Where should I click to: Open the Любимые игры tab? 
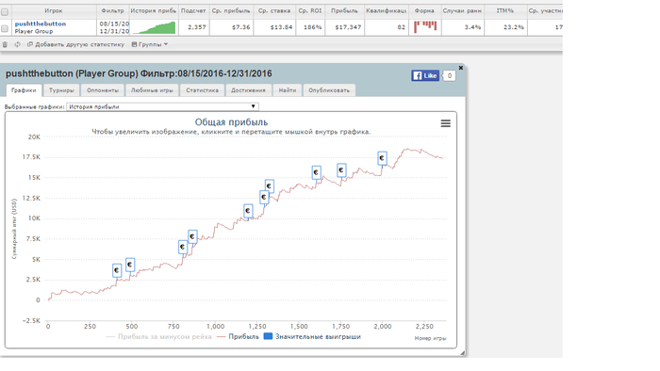click(152, 90)
